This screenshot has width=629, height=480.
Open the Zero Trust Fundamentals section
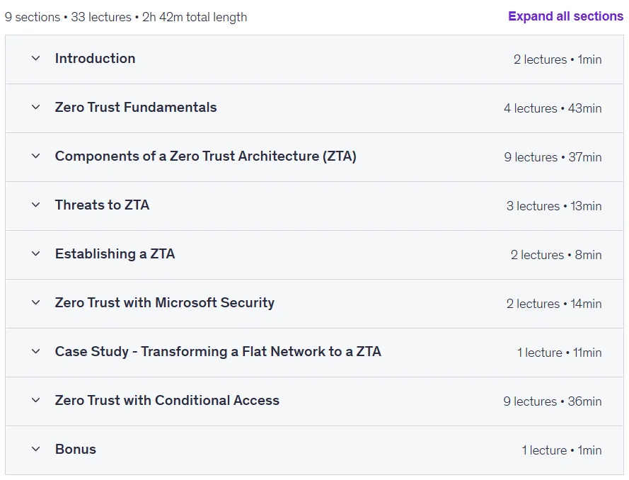click(x=136, y=107)
